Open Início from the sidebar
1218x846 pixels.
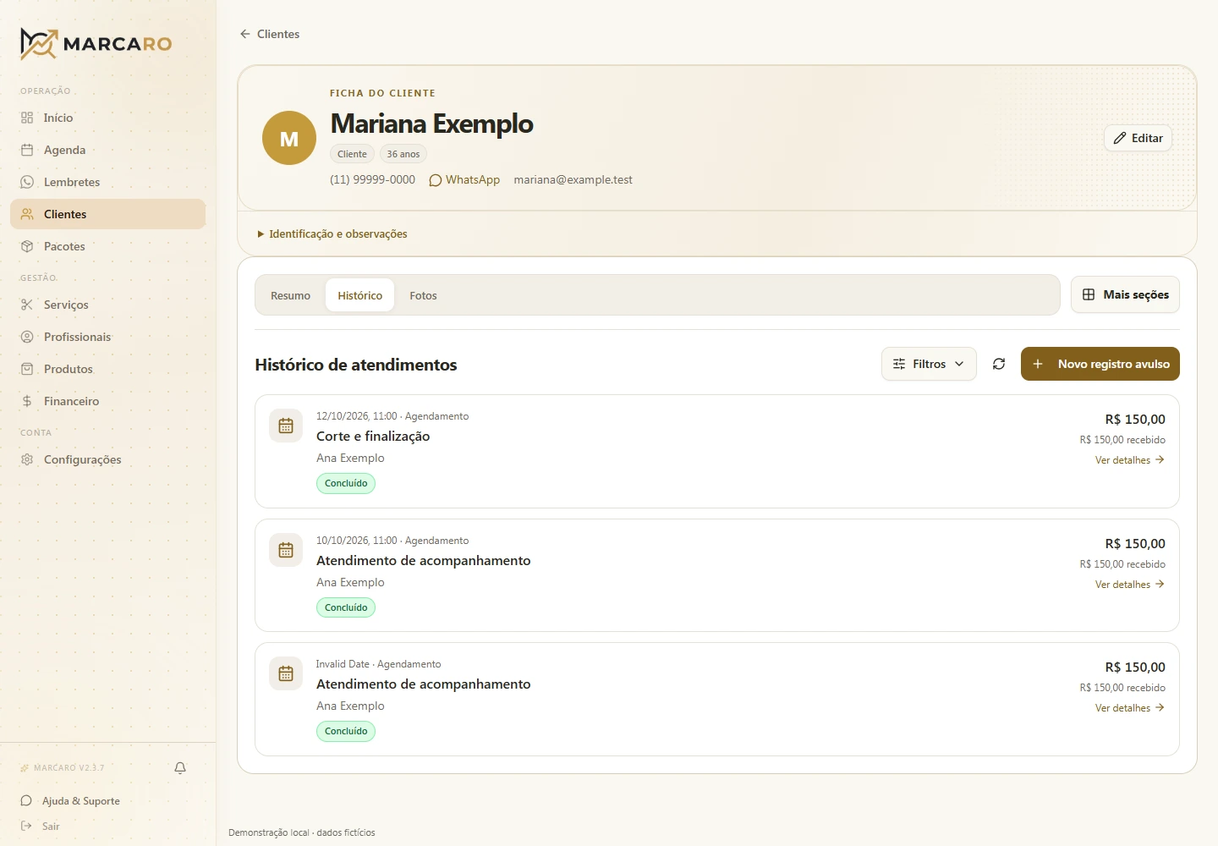(x=107, y=118)
